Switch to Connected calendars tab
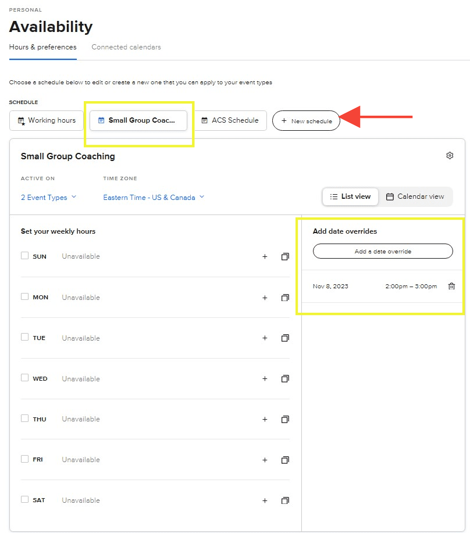Screen dimensions: 470x533 click(126, 47)
